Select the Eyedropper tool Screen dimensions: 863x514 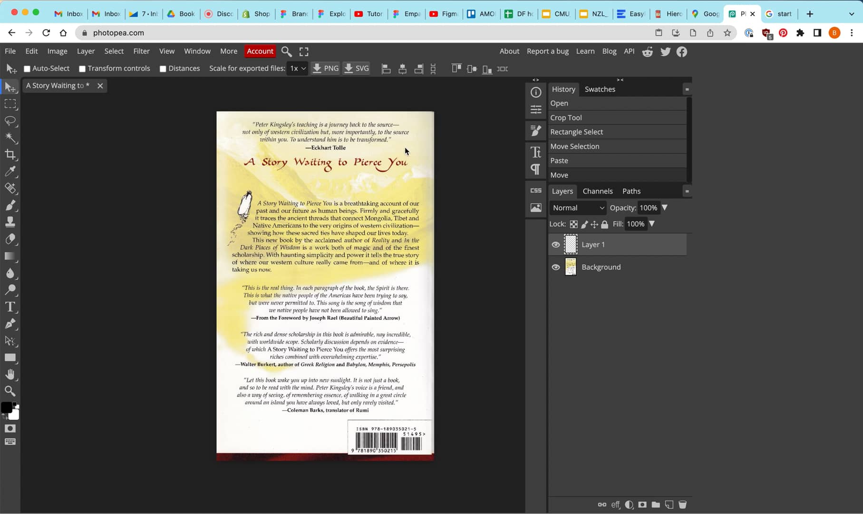[11, 172]
